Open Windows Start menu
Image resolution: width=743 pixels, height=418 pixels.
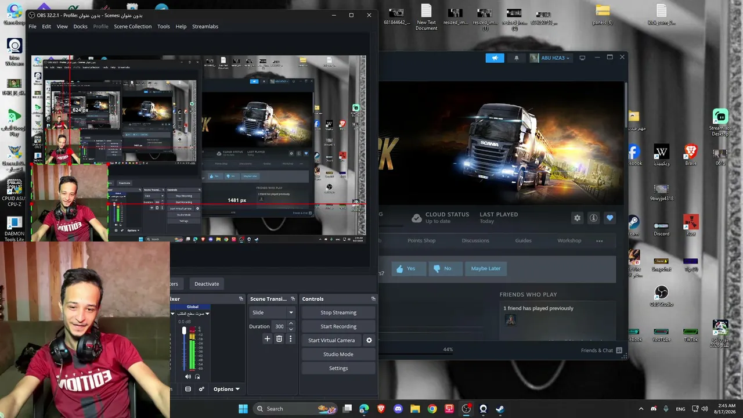(x=243, y=409)
